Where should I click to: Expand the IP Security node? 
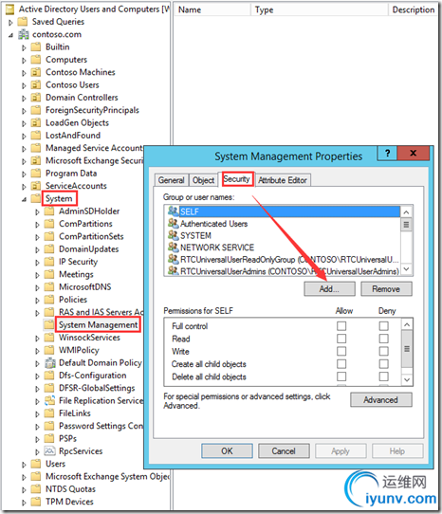[x=37, y=263]
